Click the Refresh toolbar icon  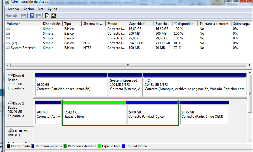47,16
